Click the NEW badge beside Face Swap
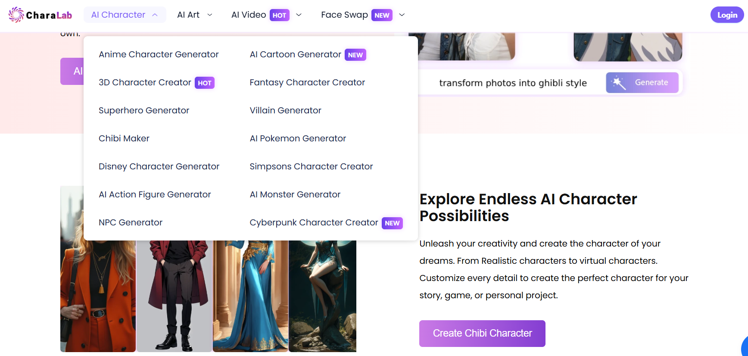Screen dimensions: 748x356 382,15
